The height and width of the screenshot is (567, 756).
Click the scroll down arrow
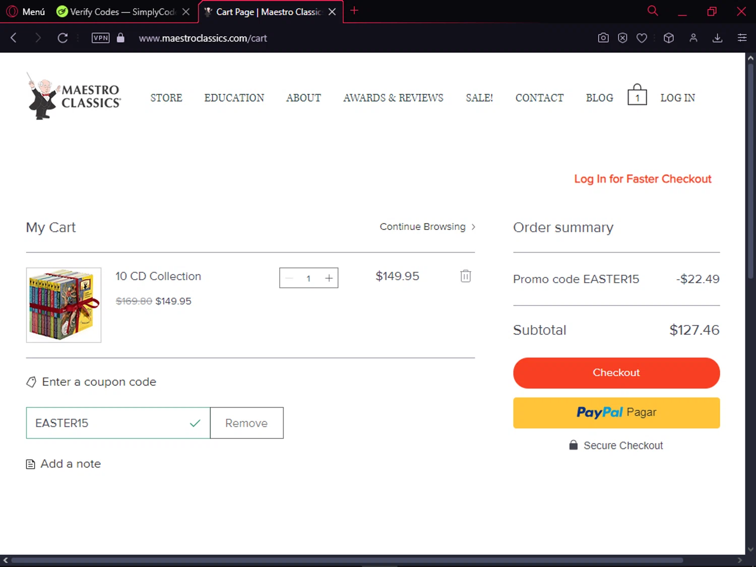click(750, 550)
